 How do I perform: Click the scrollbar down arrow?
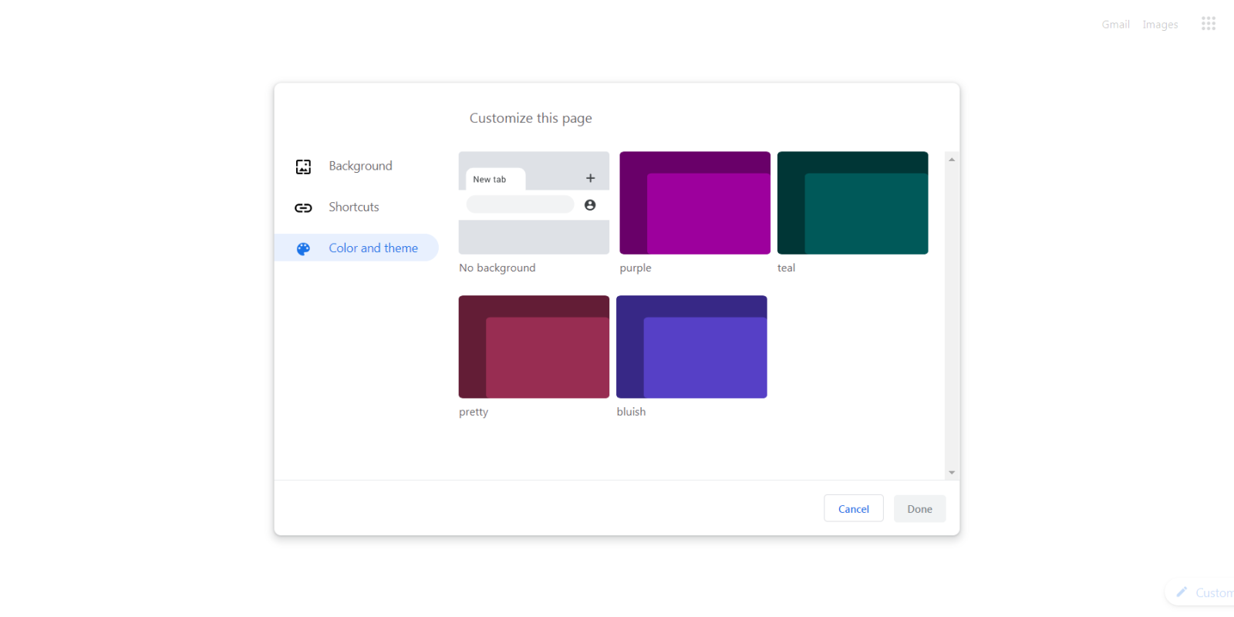[952, 472]
